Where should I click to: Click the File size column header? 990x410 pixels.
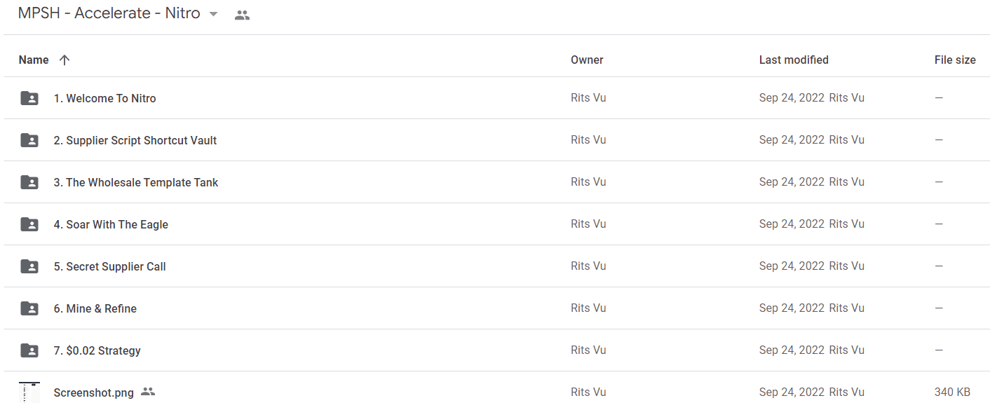pyautogui.click(x=955, y=60)
